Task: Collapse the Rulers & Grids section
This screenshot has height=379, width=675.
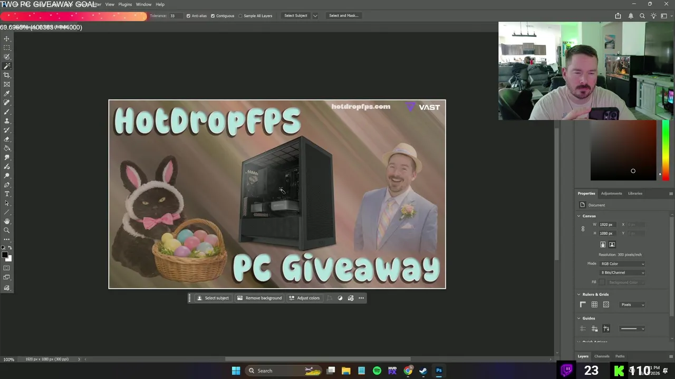Action: (x=578, y=295)
